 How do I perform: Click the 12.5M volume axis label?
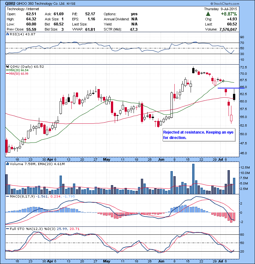(245, 168)
